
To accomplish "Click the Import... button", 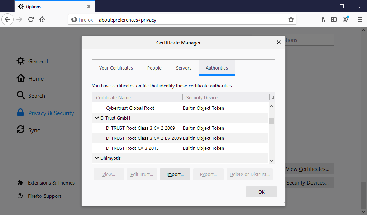I will (x=175, y=175).
